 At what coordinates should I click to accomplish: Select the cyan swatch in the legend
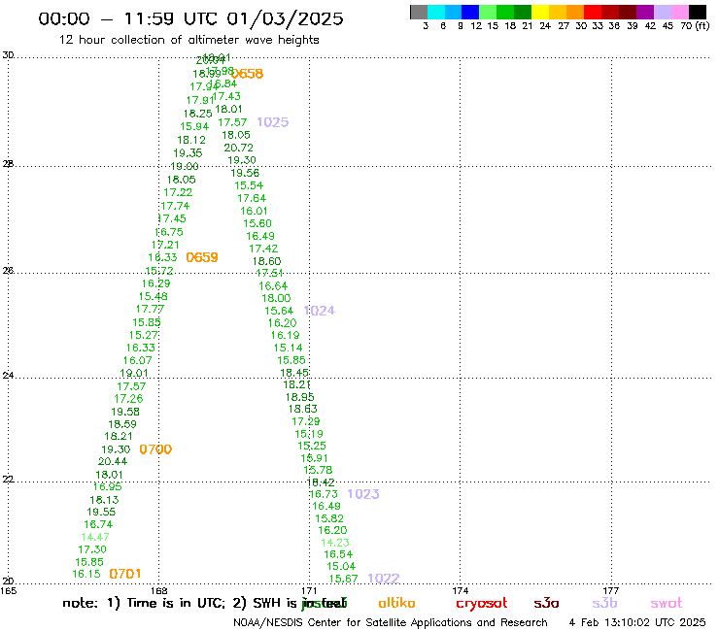coord(436,12)
